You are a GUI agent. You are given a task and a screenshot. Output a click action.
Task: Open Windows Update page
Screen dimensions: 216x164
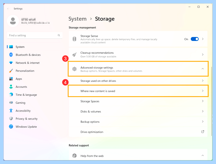click(x=34, y=127)
